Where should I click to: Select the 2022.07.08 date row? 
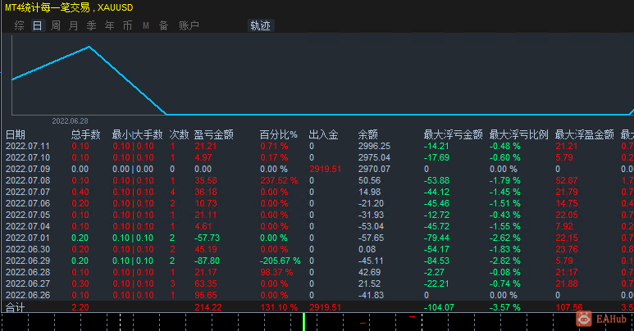(28, 180)
